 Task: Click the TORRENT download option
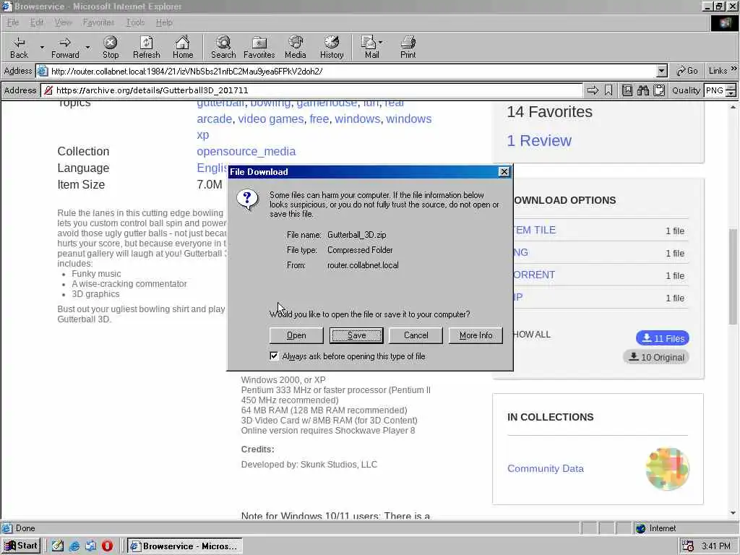click(x=534, y=275)
